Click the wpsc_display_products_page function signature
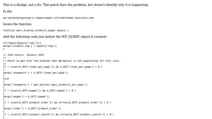The height and width of the screenshot is (119, 212). coord(36,30)
